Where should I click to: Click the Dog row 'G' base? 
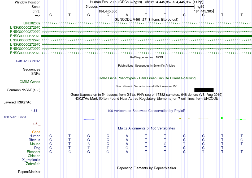point(127,148)
